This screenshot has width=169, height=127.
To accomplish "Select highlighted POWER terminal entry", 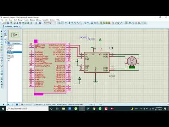I will click(x=14, y=52).
